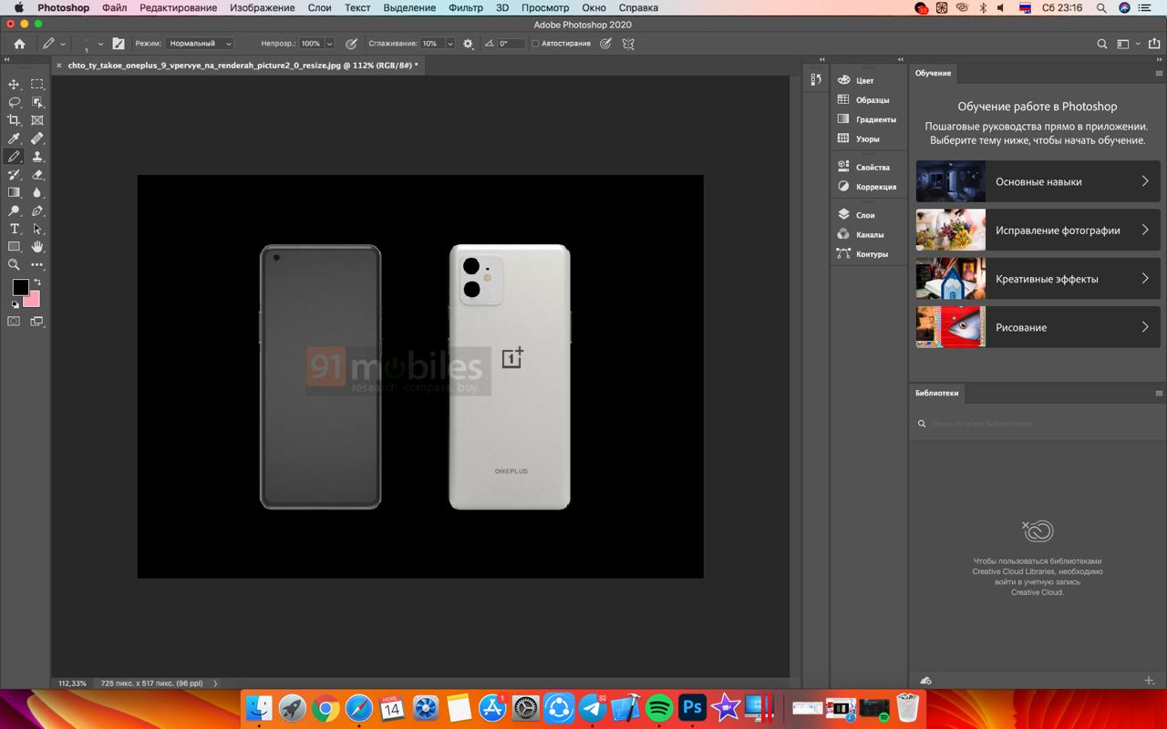1167x729 pixels.
Task: Open the Режим blend mode dropdown
Action: pyautogui.click(x=200, y=43)
